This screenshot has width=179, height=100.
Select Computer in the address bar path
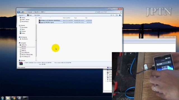30,12
